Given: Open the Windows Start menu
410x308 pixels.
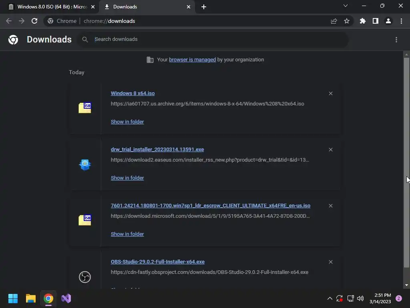Looking at the screenshot, I should click(13, 298).
